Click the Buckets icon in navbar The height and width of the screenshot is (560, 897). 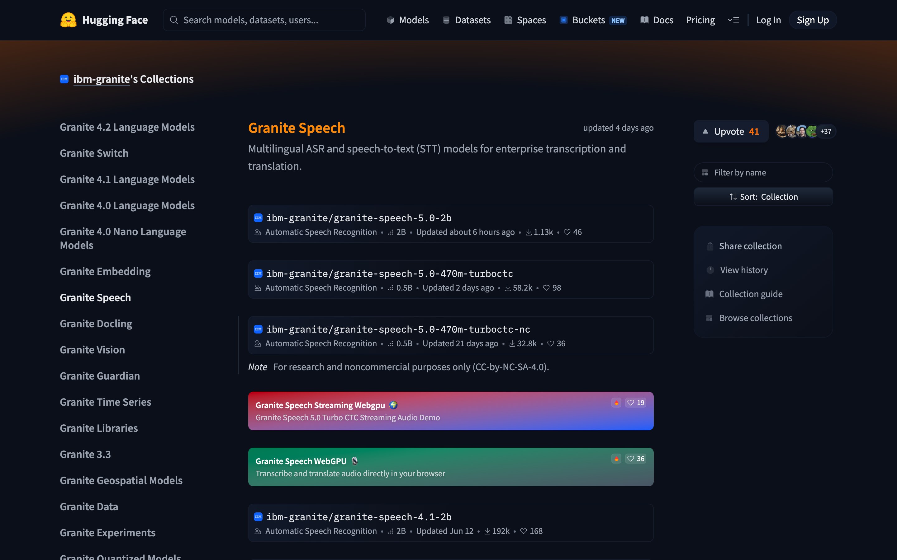(563, 20)
